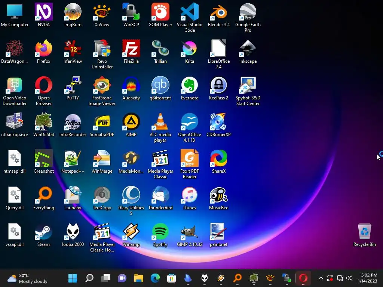Click the PuTTY shortcut icon

(73, 85)
